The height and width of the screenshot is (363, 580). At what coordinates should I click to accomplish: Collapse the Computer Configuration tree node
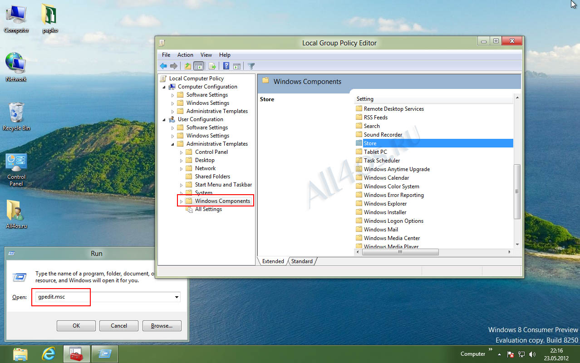click(x=164, y=87)
